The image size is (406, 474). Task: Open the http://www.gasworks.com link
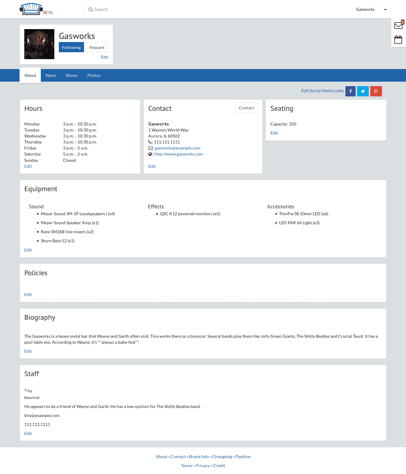[x=179, y=154]
